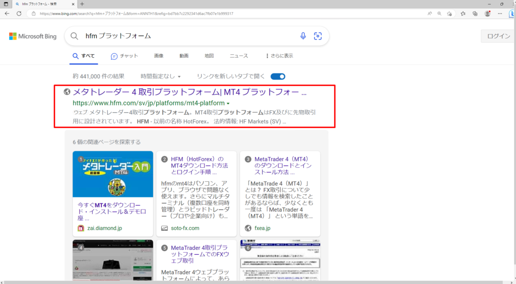Switch to the 動画 tab
This screenshot has height=284, width=516.
coord(184,56)
